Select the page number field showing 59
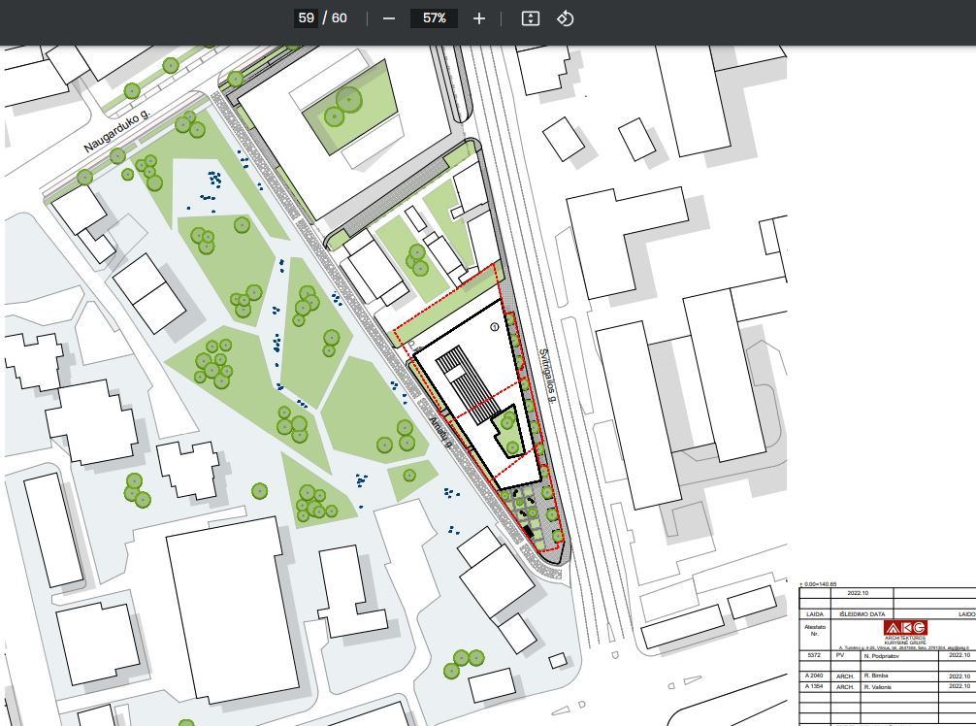 pos(307,18)
